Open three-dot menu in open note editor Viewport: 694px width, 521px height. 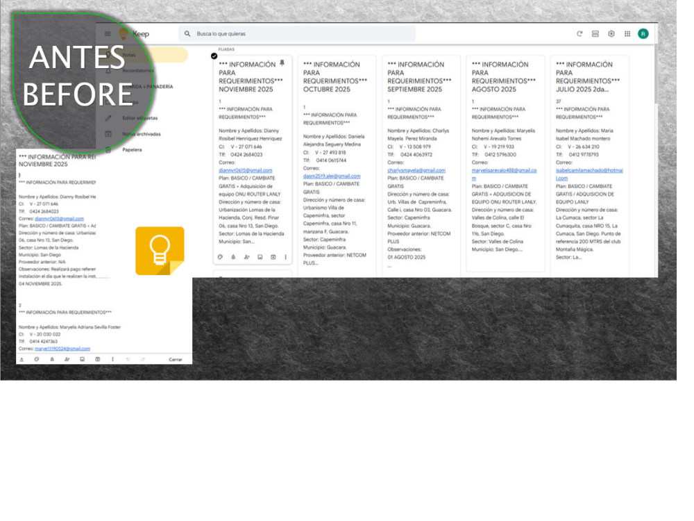pos(112,359)
